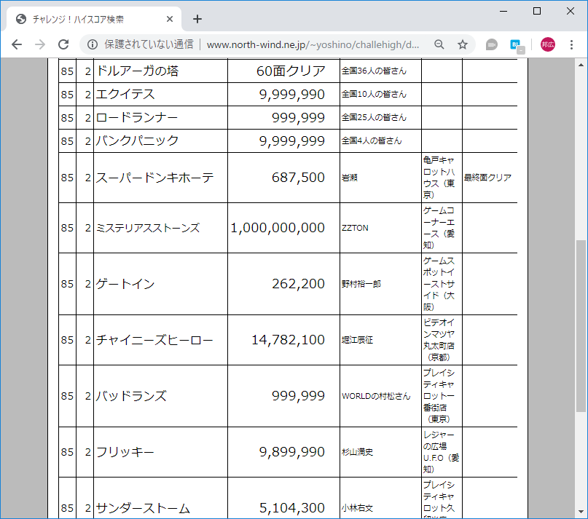Open the zoom magnifier icon in address bar
Image resolution: width=588 pixels, height=519 pixels.
point(439,44)
